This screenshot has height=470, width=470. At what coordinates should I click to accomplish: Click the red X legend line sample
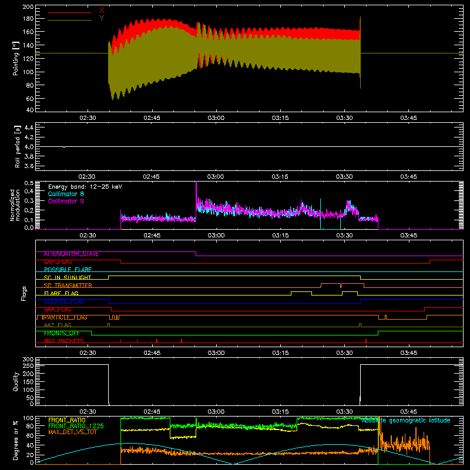pyautogui.click(x=70, y=12)
